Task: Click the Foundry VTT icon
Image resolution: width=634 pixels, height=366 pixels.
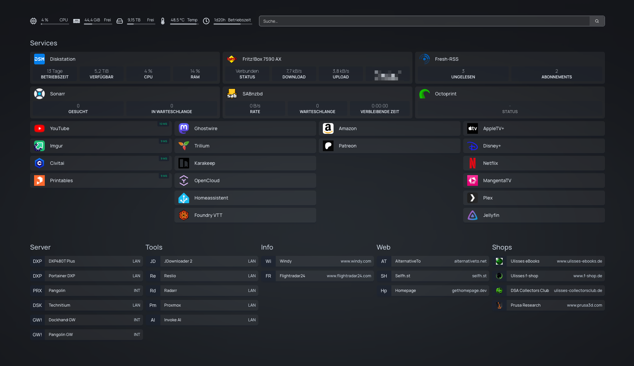Action: tap(184, 215)
